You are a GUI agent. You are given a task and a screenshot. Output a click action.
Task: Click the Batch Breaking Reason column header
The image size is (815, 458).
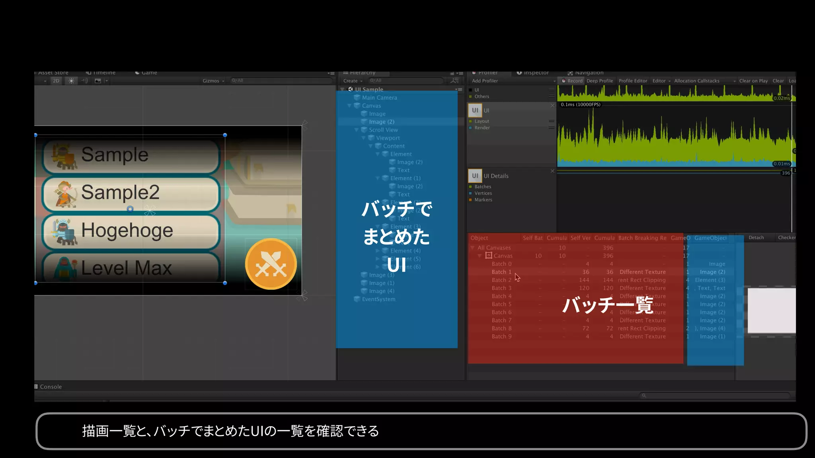[642, 238]
